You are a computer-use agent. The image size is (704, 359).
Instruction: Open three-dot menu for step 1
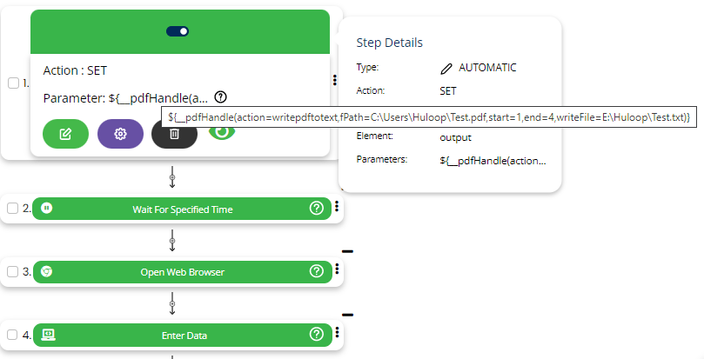pos(335,80)
